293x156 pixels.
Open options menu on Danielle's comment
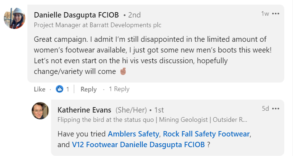pyautogui.click(x=276, y=14)
